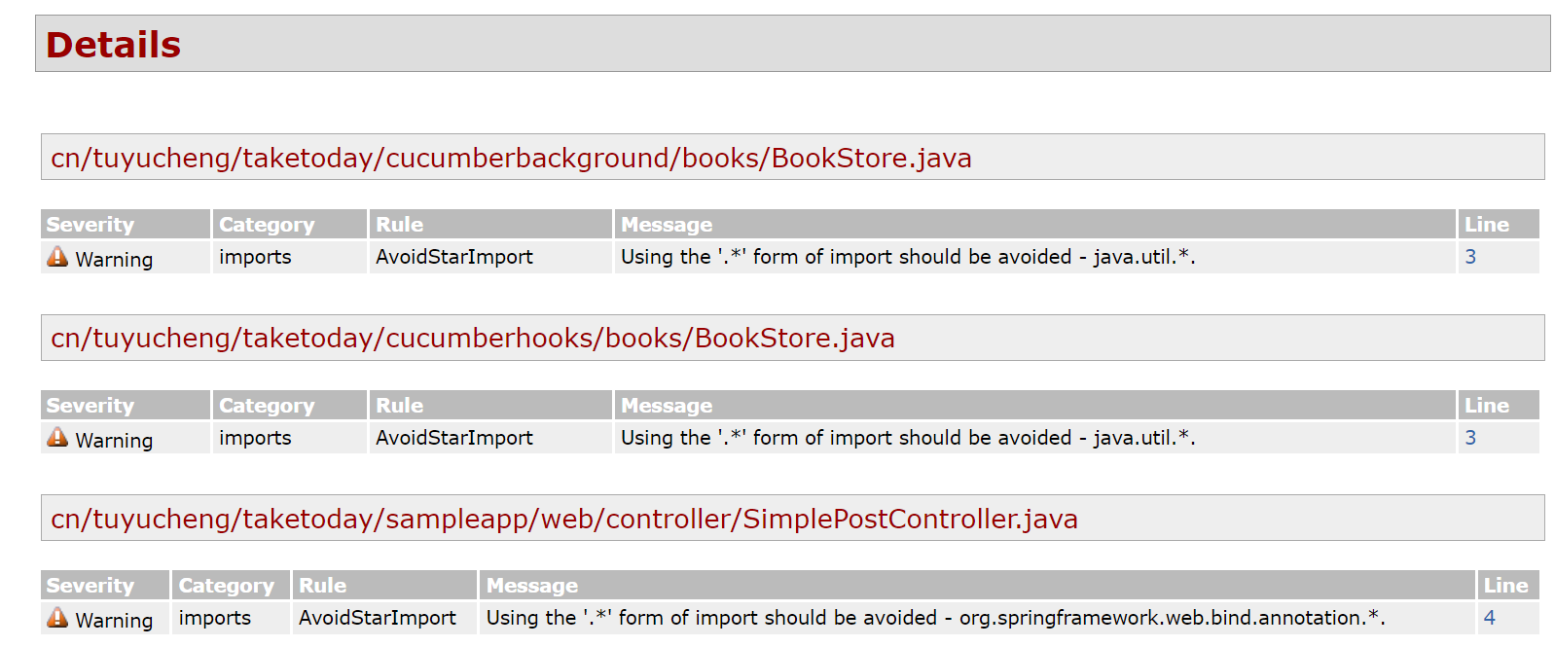Open line 4 link for SimplePostController
Viewport: 1555px width, 647px height.
tap(1489, 618)
